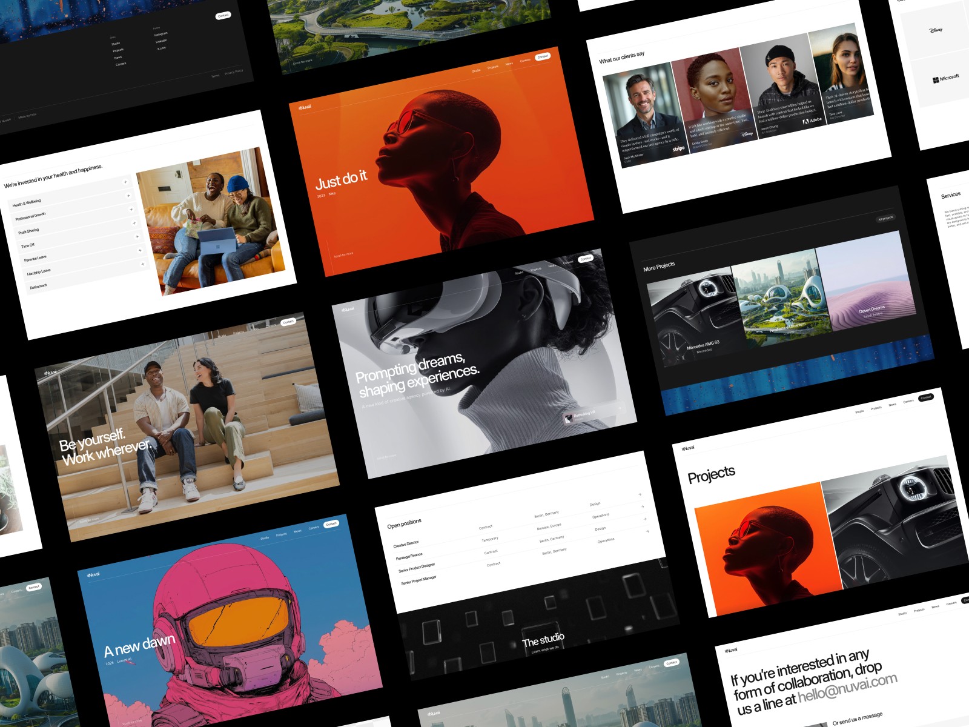Open the LinkedIn link in the dark footer
969x727 pixels.
tap(161, 41)
